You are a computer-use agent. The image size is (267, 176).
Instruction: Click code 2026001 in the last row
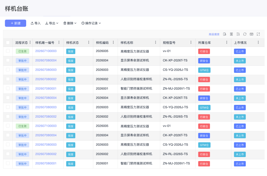(x=102, y=163)
